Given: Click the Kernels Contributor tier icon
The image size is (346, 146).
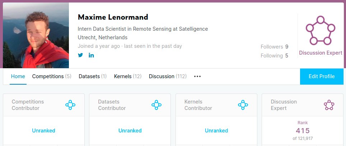Looking at the screenshot, I should tap(243, 105).
